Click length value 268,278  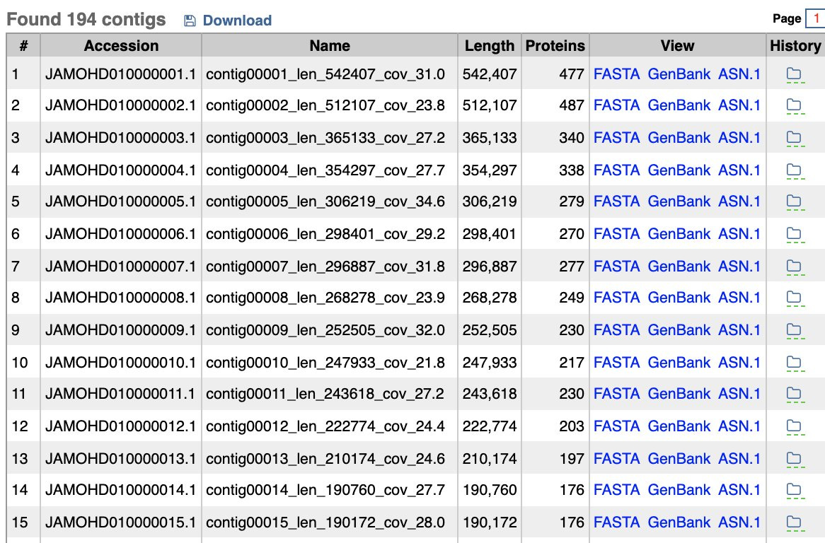click(x=490, y=298)
